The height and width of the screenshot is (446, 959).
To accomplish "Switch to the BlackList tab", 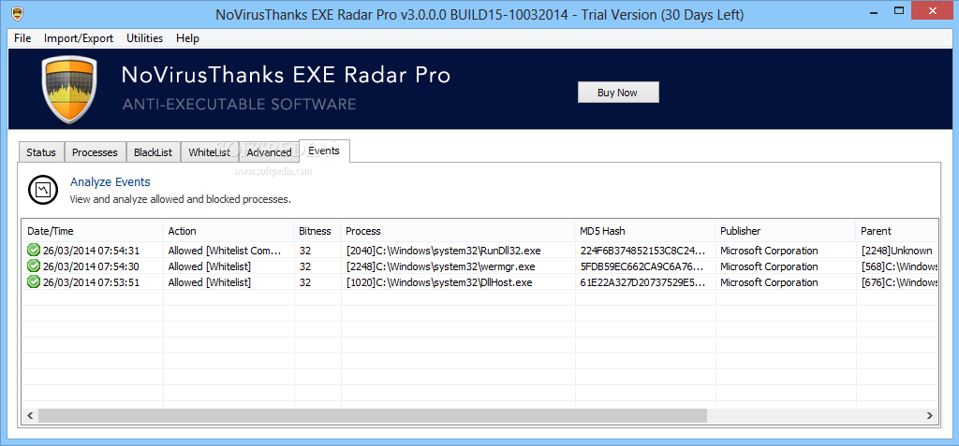I will tap(154, 152).
